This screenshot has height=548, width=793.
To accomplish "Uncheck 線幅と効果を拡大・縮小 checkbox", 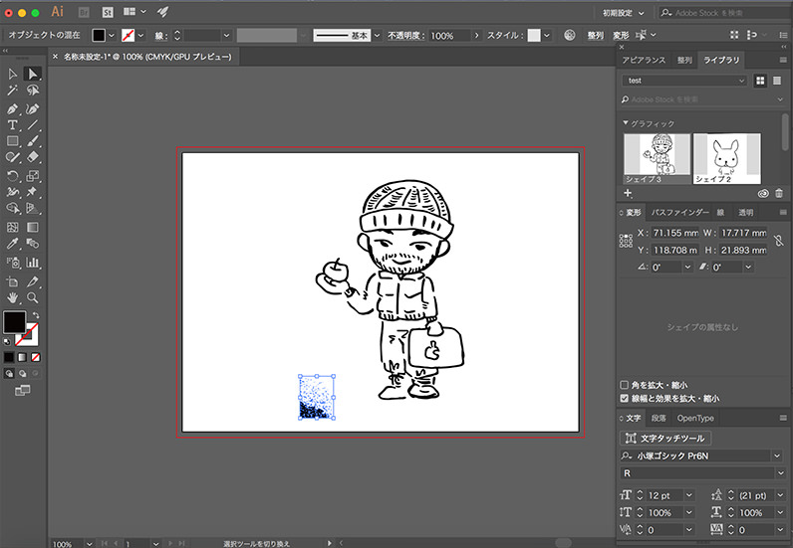I will pos(625,398).
